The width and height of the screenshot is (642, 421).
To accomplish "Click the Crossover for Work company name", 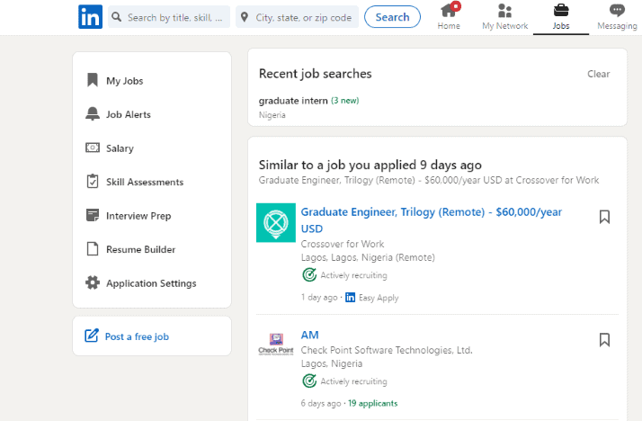I will coord(343,244).
